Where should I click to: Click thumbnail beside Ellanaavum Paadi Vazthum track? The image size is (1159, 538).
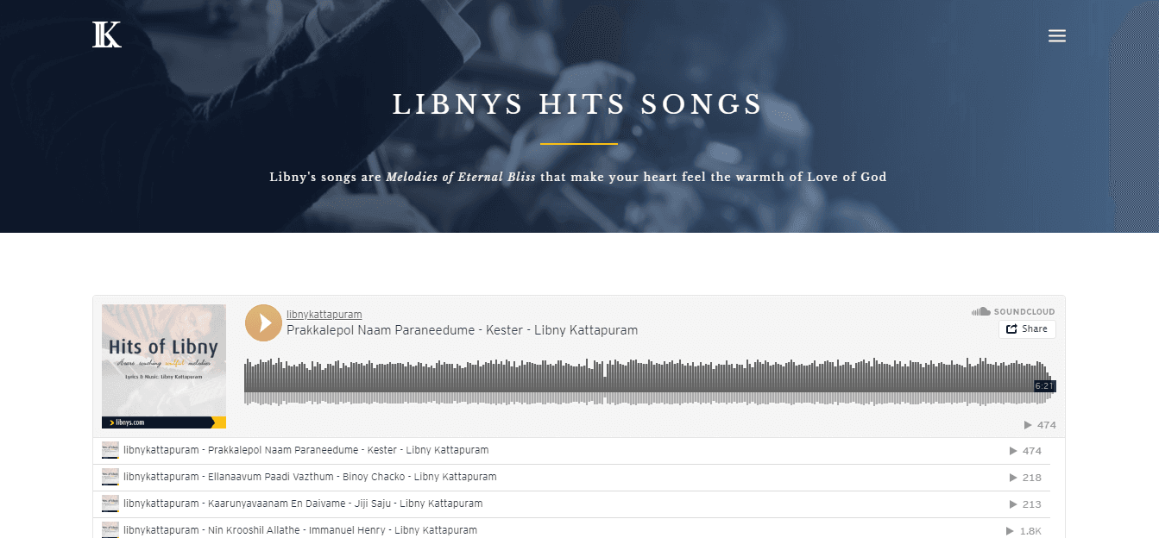coord(110,477)
